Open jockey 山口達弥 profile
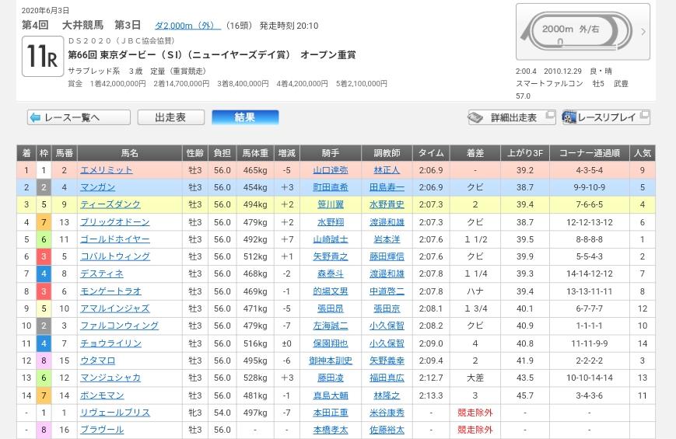Viewport: 676px width, 439px height. click(330, 170)
